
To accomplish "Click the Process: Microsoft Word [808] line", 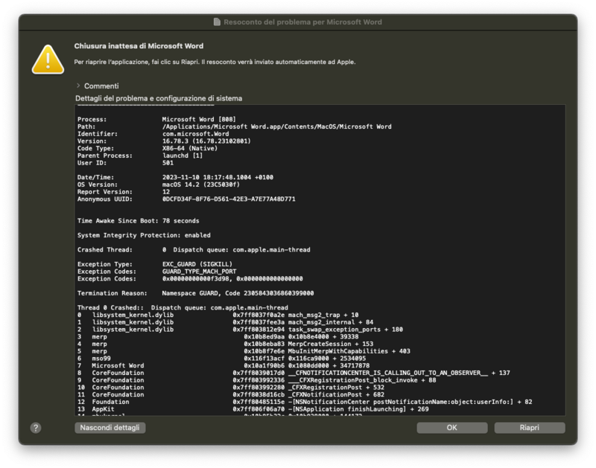I will click(x=156, y=119).
